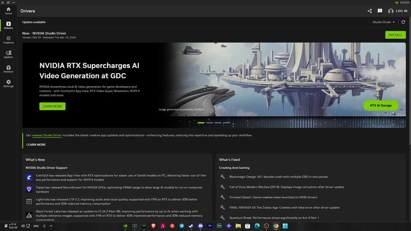Launch Photoshop from the taskbar
Viewport: 411px width, 231px height.
(x=219, y=226)
